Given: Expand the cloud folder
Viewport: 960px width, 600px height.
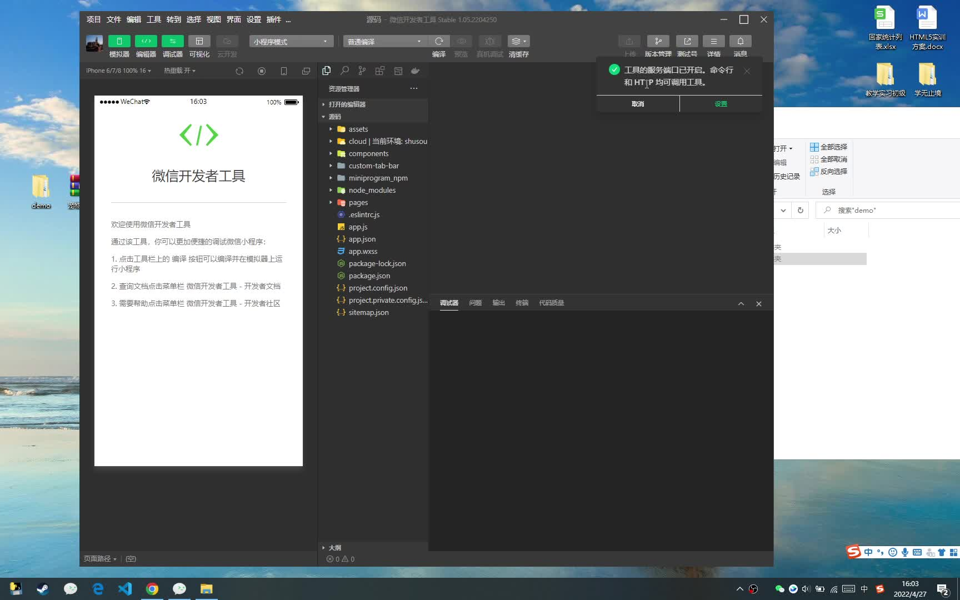Looking at the screenshot, I should [x=373, y=141].
